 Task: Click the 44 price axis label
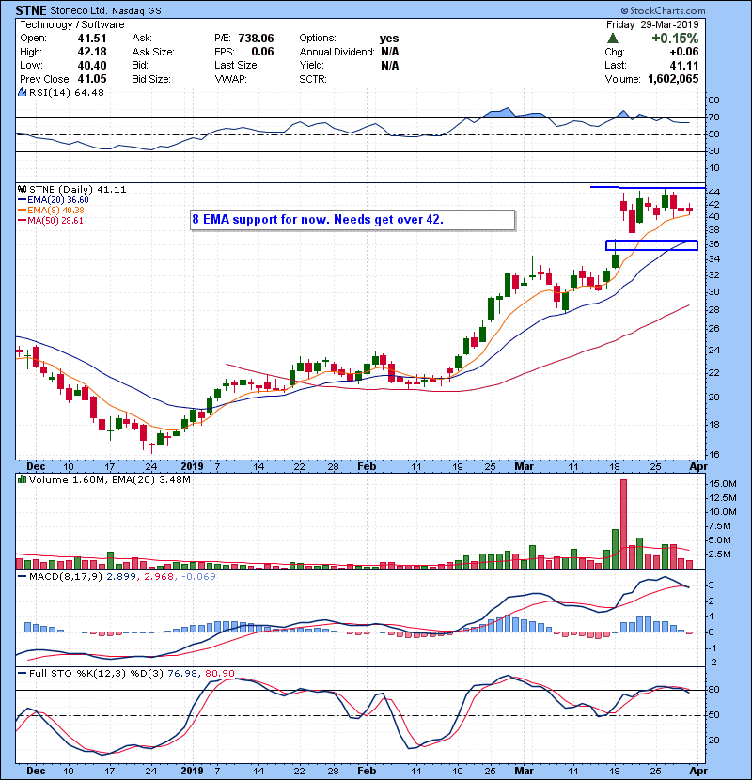[x=713, y=192]
